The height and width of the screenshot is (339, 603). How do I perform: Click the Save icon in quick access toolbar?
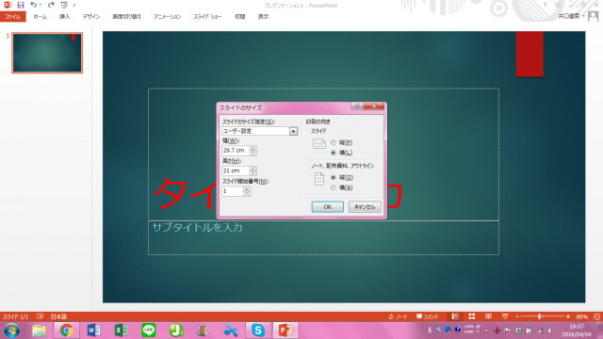[x=21, y=5]
